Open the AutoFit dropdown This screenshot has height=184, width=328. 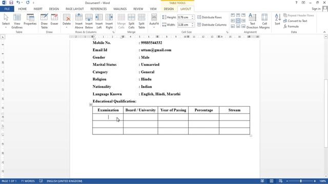[x=154, y=21]
